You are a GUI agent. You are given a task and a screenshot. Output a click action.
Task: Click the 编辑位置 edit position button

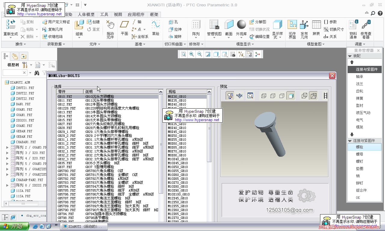260,37
